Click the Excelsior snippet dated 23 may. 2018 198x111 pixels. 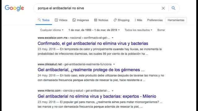click(100, 51)
